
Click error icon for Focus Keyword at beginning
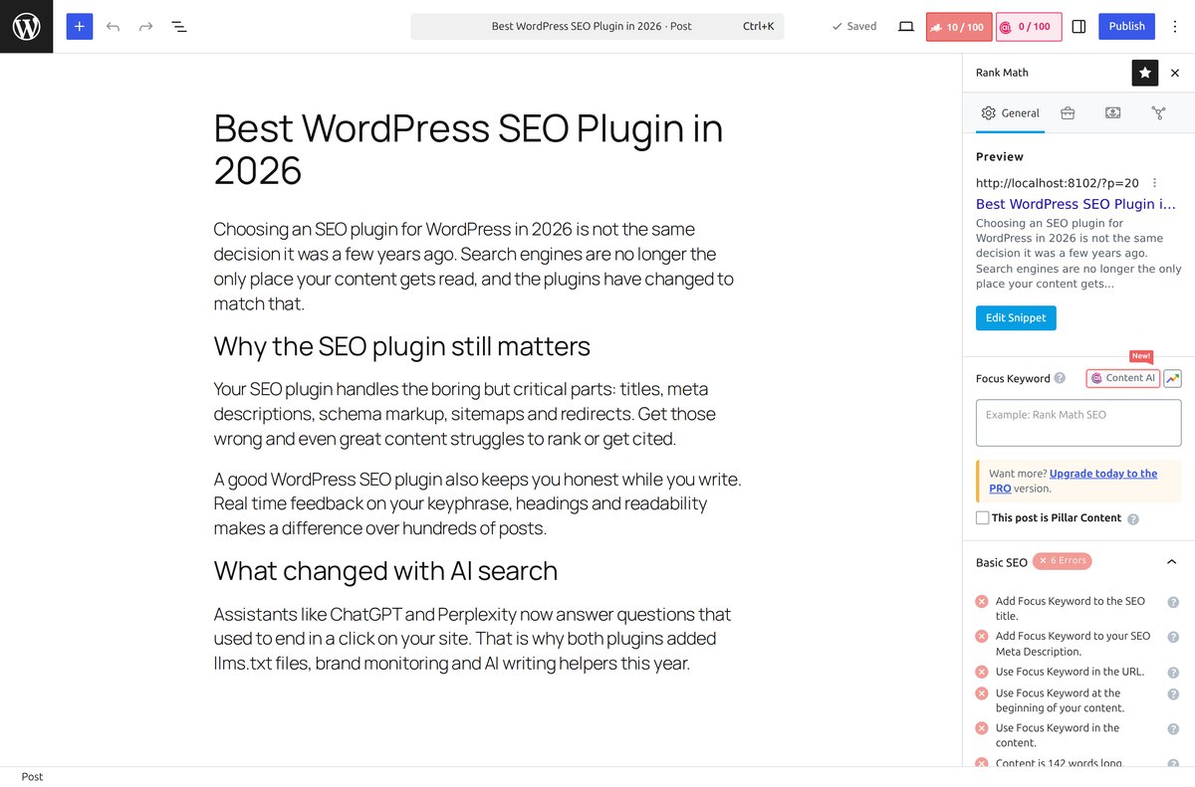pos(982,693)
